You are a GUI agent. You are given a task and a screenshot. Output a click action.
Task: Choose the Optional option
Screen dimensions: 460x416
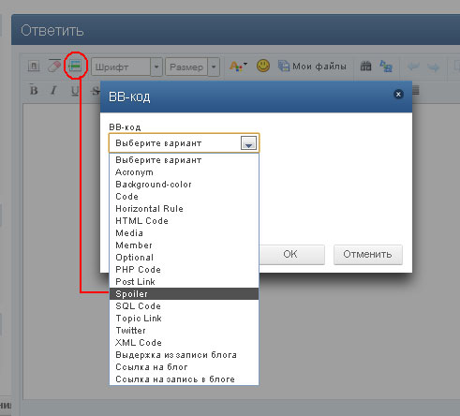tap(184, 258)
